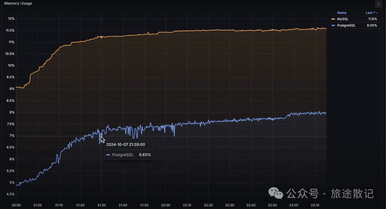Click the tooltip timestamp 2024-10-07 21:29:00
386x209 pixels.
tap(125, 145)
